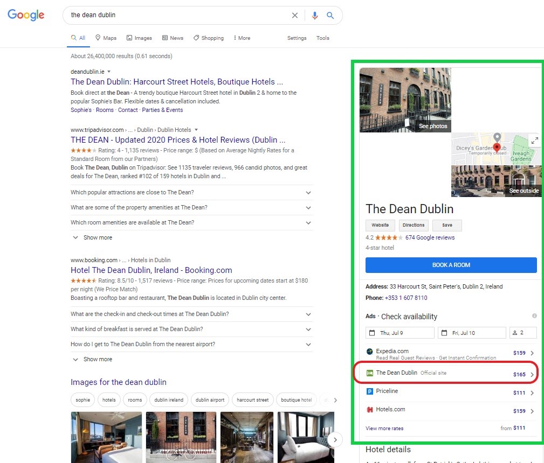Switch to the Images tab

pyautogui.click(x=139, y=38)
